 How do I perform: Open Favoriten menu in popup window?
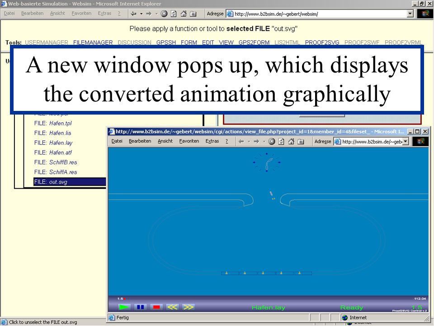click(x=189, y=141)
